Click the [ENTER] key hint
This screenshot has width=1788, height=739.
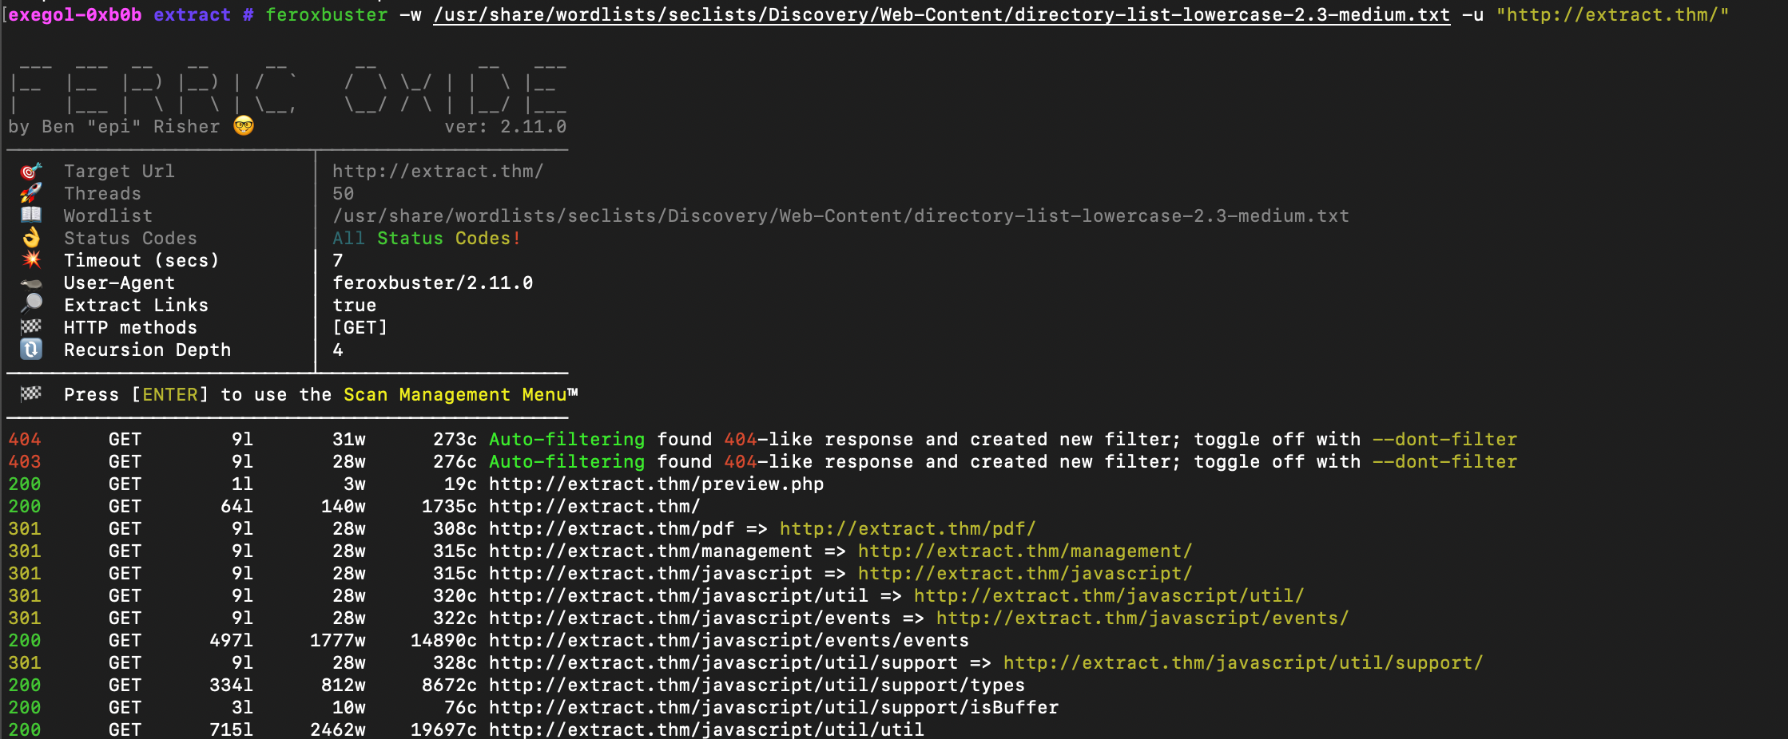(x=170, y=394)
